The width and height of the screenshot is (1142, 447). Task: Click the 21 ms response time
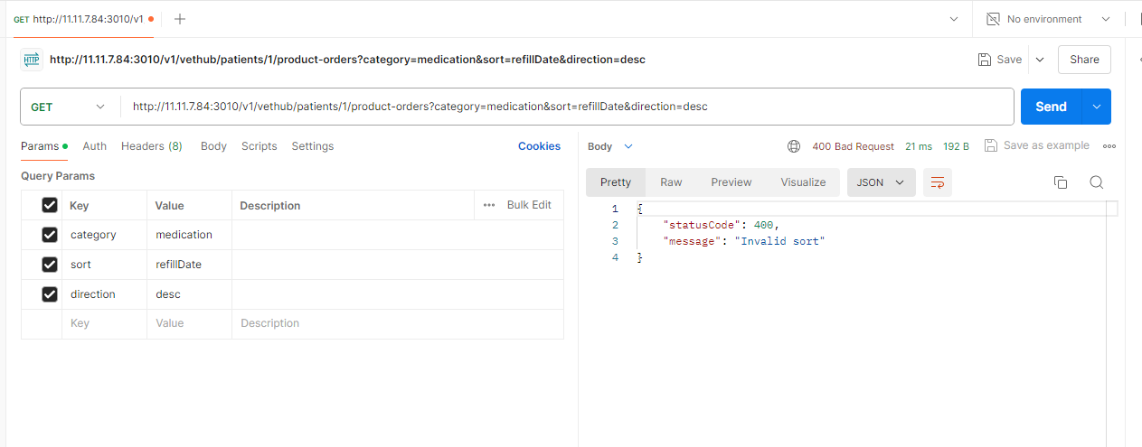(919, 146)
